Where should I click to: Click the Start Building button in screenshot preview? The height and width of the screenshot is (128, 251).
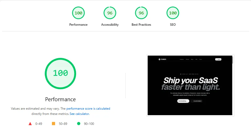183,101
